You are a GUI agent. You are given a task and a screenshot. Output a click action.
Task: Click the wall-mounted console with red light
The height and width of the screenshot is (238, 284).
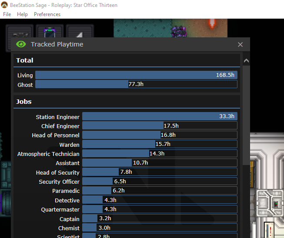[x=276, y=204]
